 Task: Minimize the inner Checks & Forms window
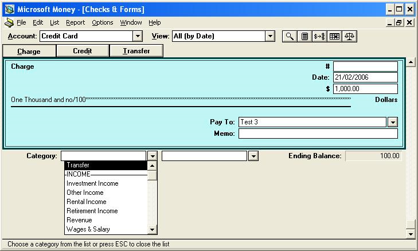389,23
